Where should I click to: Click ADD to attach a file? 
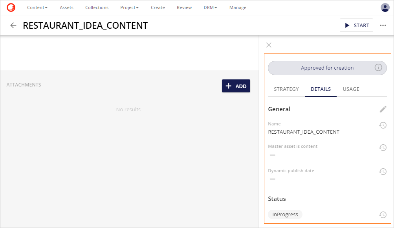pyautogui.click(x=236, y=86)
